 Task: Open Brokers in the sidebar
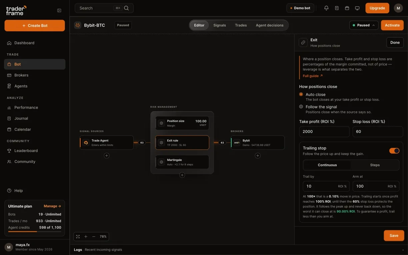pyautogui.click(x=35, y=75)
